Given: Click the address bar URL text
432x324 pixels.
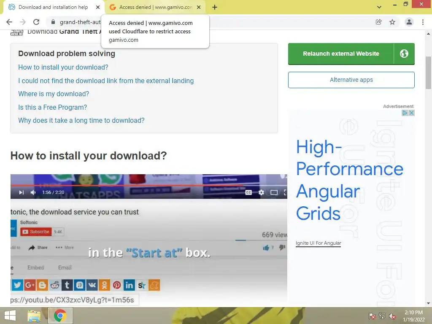Looking at the screenshot, I should (x=80, y=22).
